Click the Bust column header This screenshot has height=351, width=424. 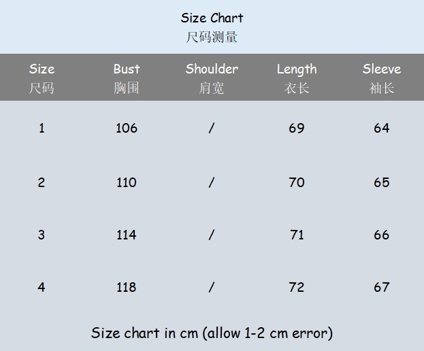click(127, 69)
